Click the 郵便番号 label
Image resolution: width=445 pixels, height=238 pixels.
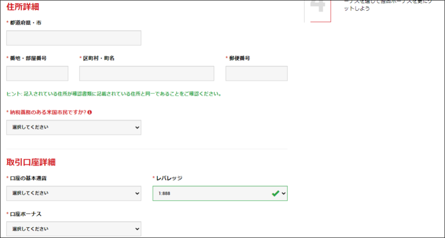point(239,59)
